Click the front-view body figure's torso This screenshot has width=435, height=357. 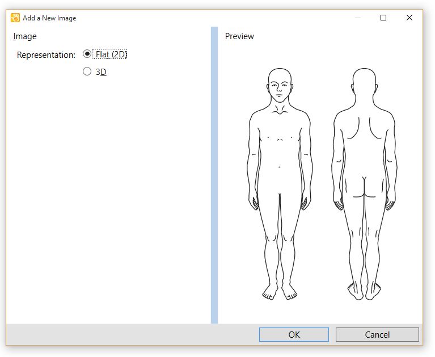click(279, 142)
